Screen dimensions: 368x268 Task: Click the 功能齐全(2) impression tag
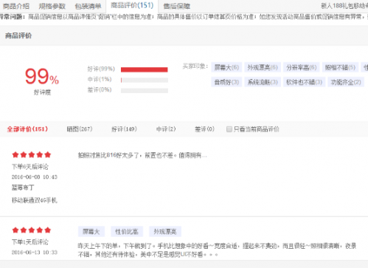(346, 82)
